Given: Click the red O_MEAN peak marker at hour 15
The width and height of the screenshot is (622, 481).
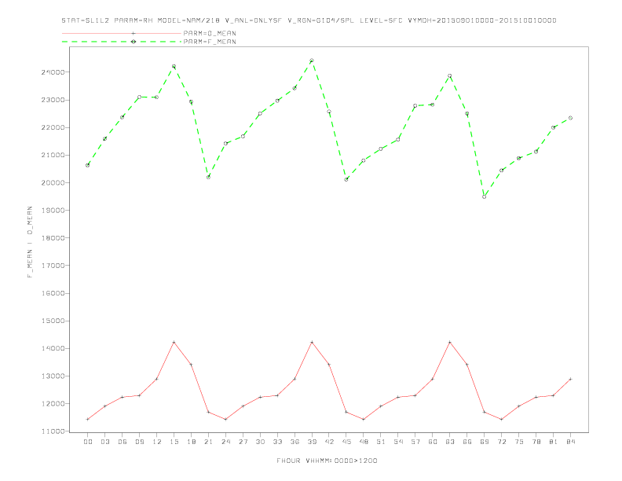Looking at the screenshot, I should [174, 342].
